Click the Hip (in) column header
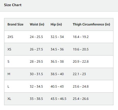Image resolution: width=118 pixels, height=110 pixels. (x=56, y=24)
